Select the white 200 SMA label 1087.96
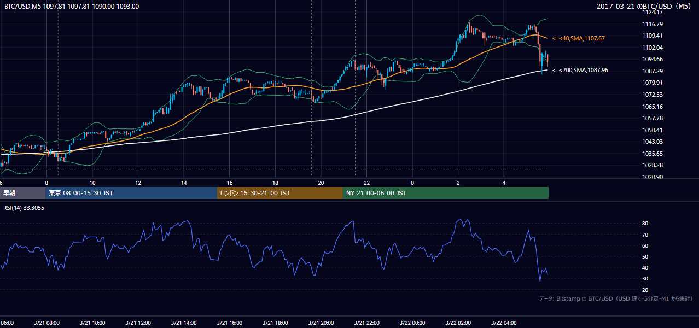 point(580,70)
